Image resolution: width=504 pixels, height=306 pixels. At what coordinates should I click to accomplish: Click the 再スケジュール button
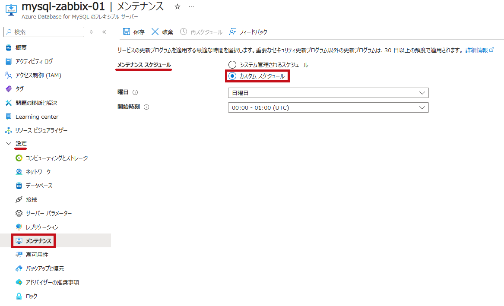point(201,32)
